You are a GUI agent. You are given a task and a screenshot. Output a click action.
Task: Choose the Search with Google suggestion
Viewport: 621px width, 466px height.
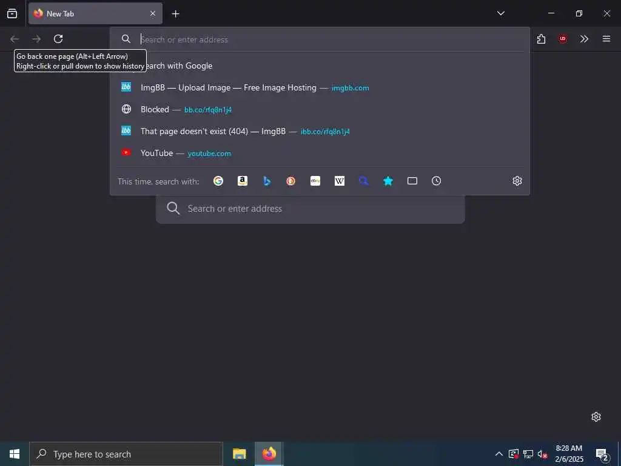[x=320, y=66]
